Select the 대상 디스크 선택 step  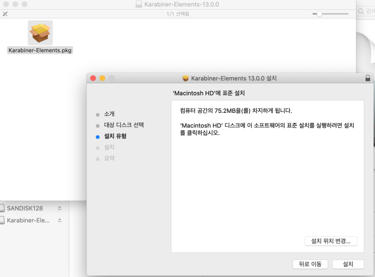(124, 125)
